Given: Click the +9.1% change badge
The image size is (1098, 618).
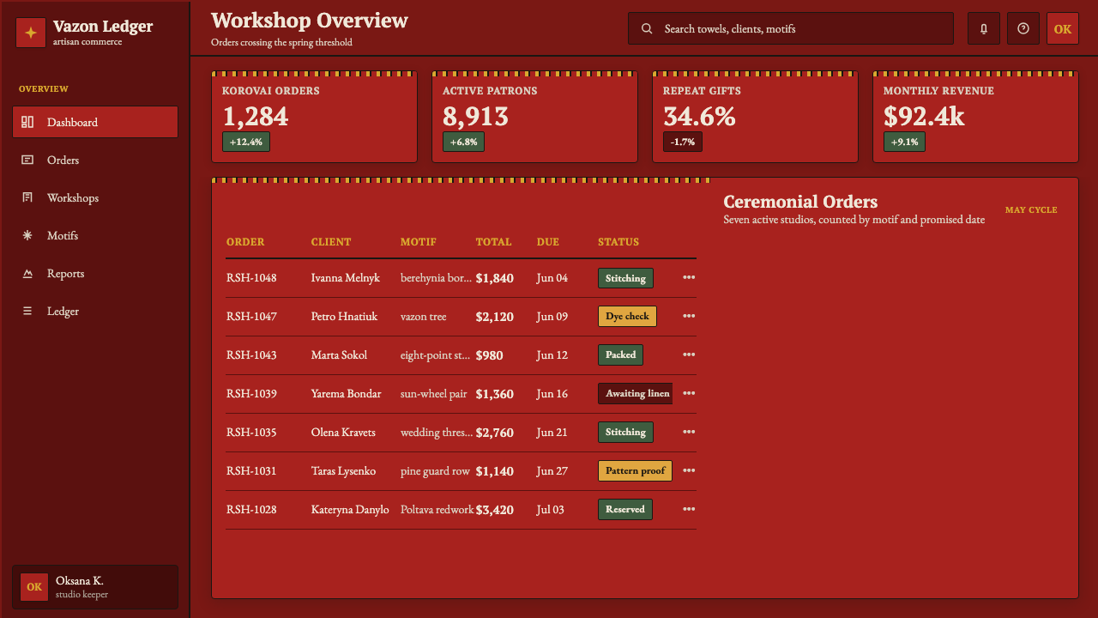Looking at the screenshot, I should (904, 142).
